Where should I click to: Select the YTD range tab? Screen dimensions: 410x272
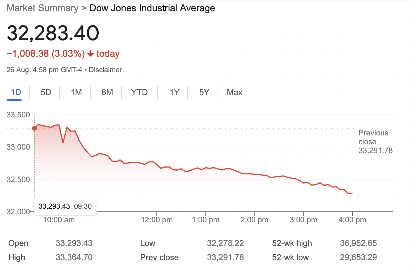pos(139,93)
